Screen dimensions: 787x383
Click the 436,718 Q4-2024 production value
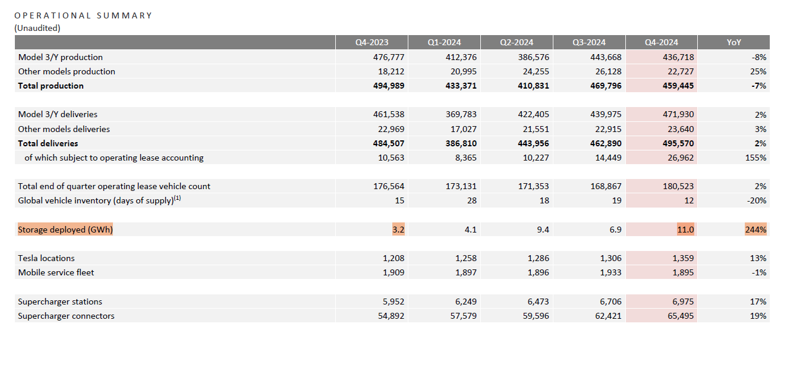coord(678,57)
